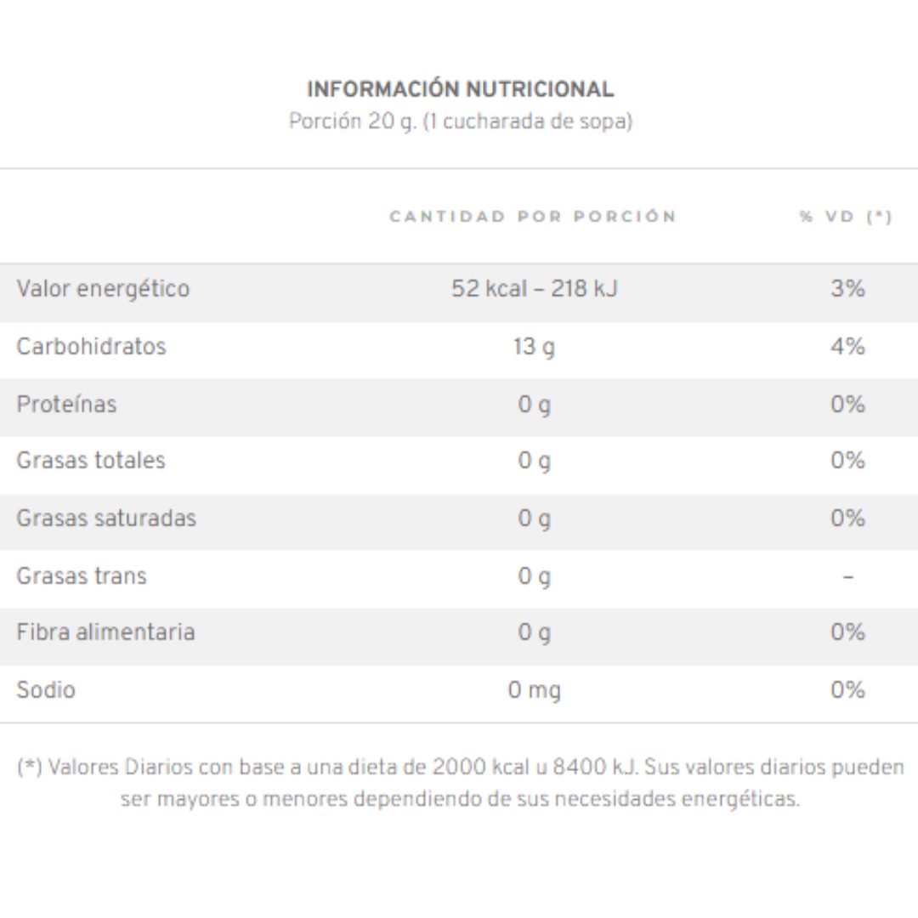The height and width of the screenshot is (918, 918).
Task: Select the Proteínas row label
Action: click(x=67, y=404)
